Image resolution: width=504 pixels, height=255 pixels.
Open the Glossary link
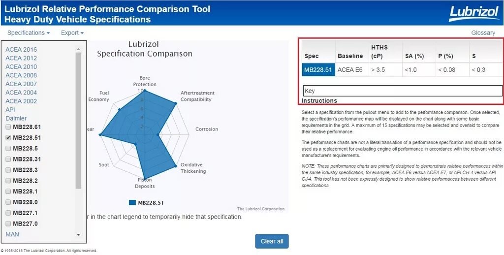tap(483, 33)
